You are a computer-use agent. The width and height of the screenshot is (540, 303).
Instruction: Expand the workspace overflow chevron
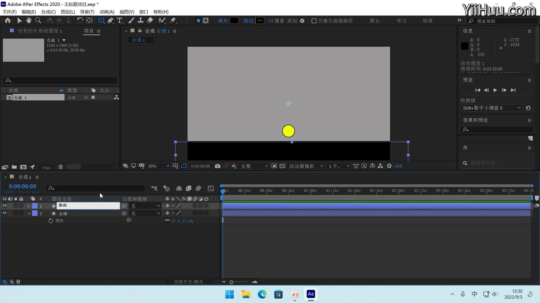pos(459,20)
